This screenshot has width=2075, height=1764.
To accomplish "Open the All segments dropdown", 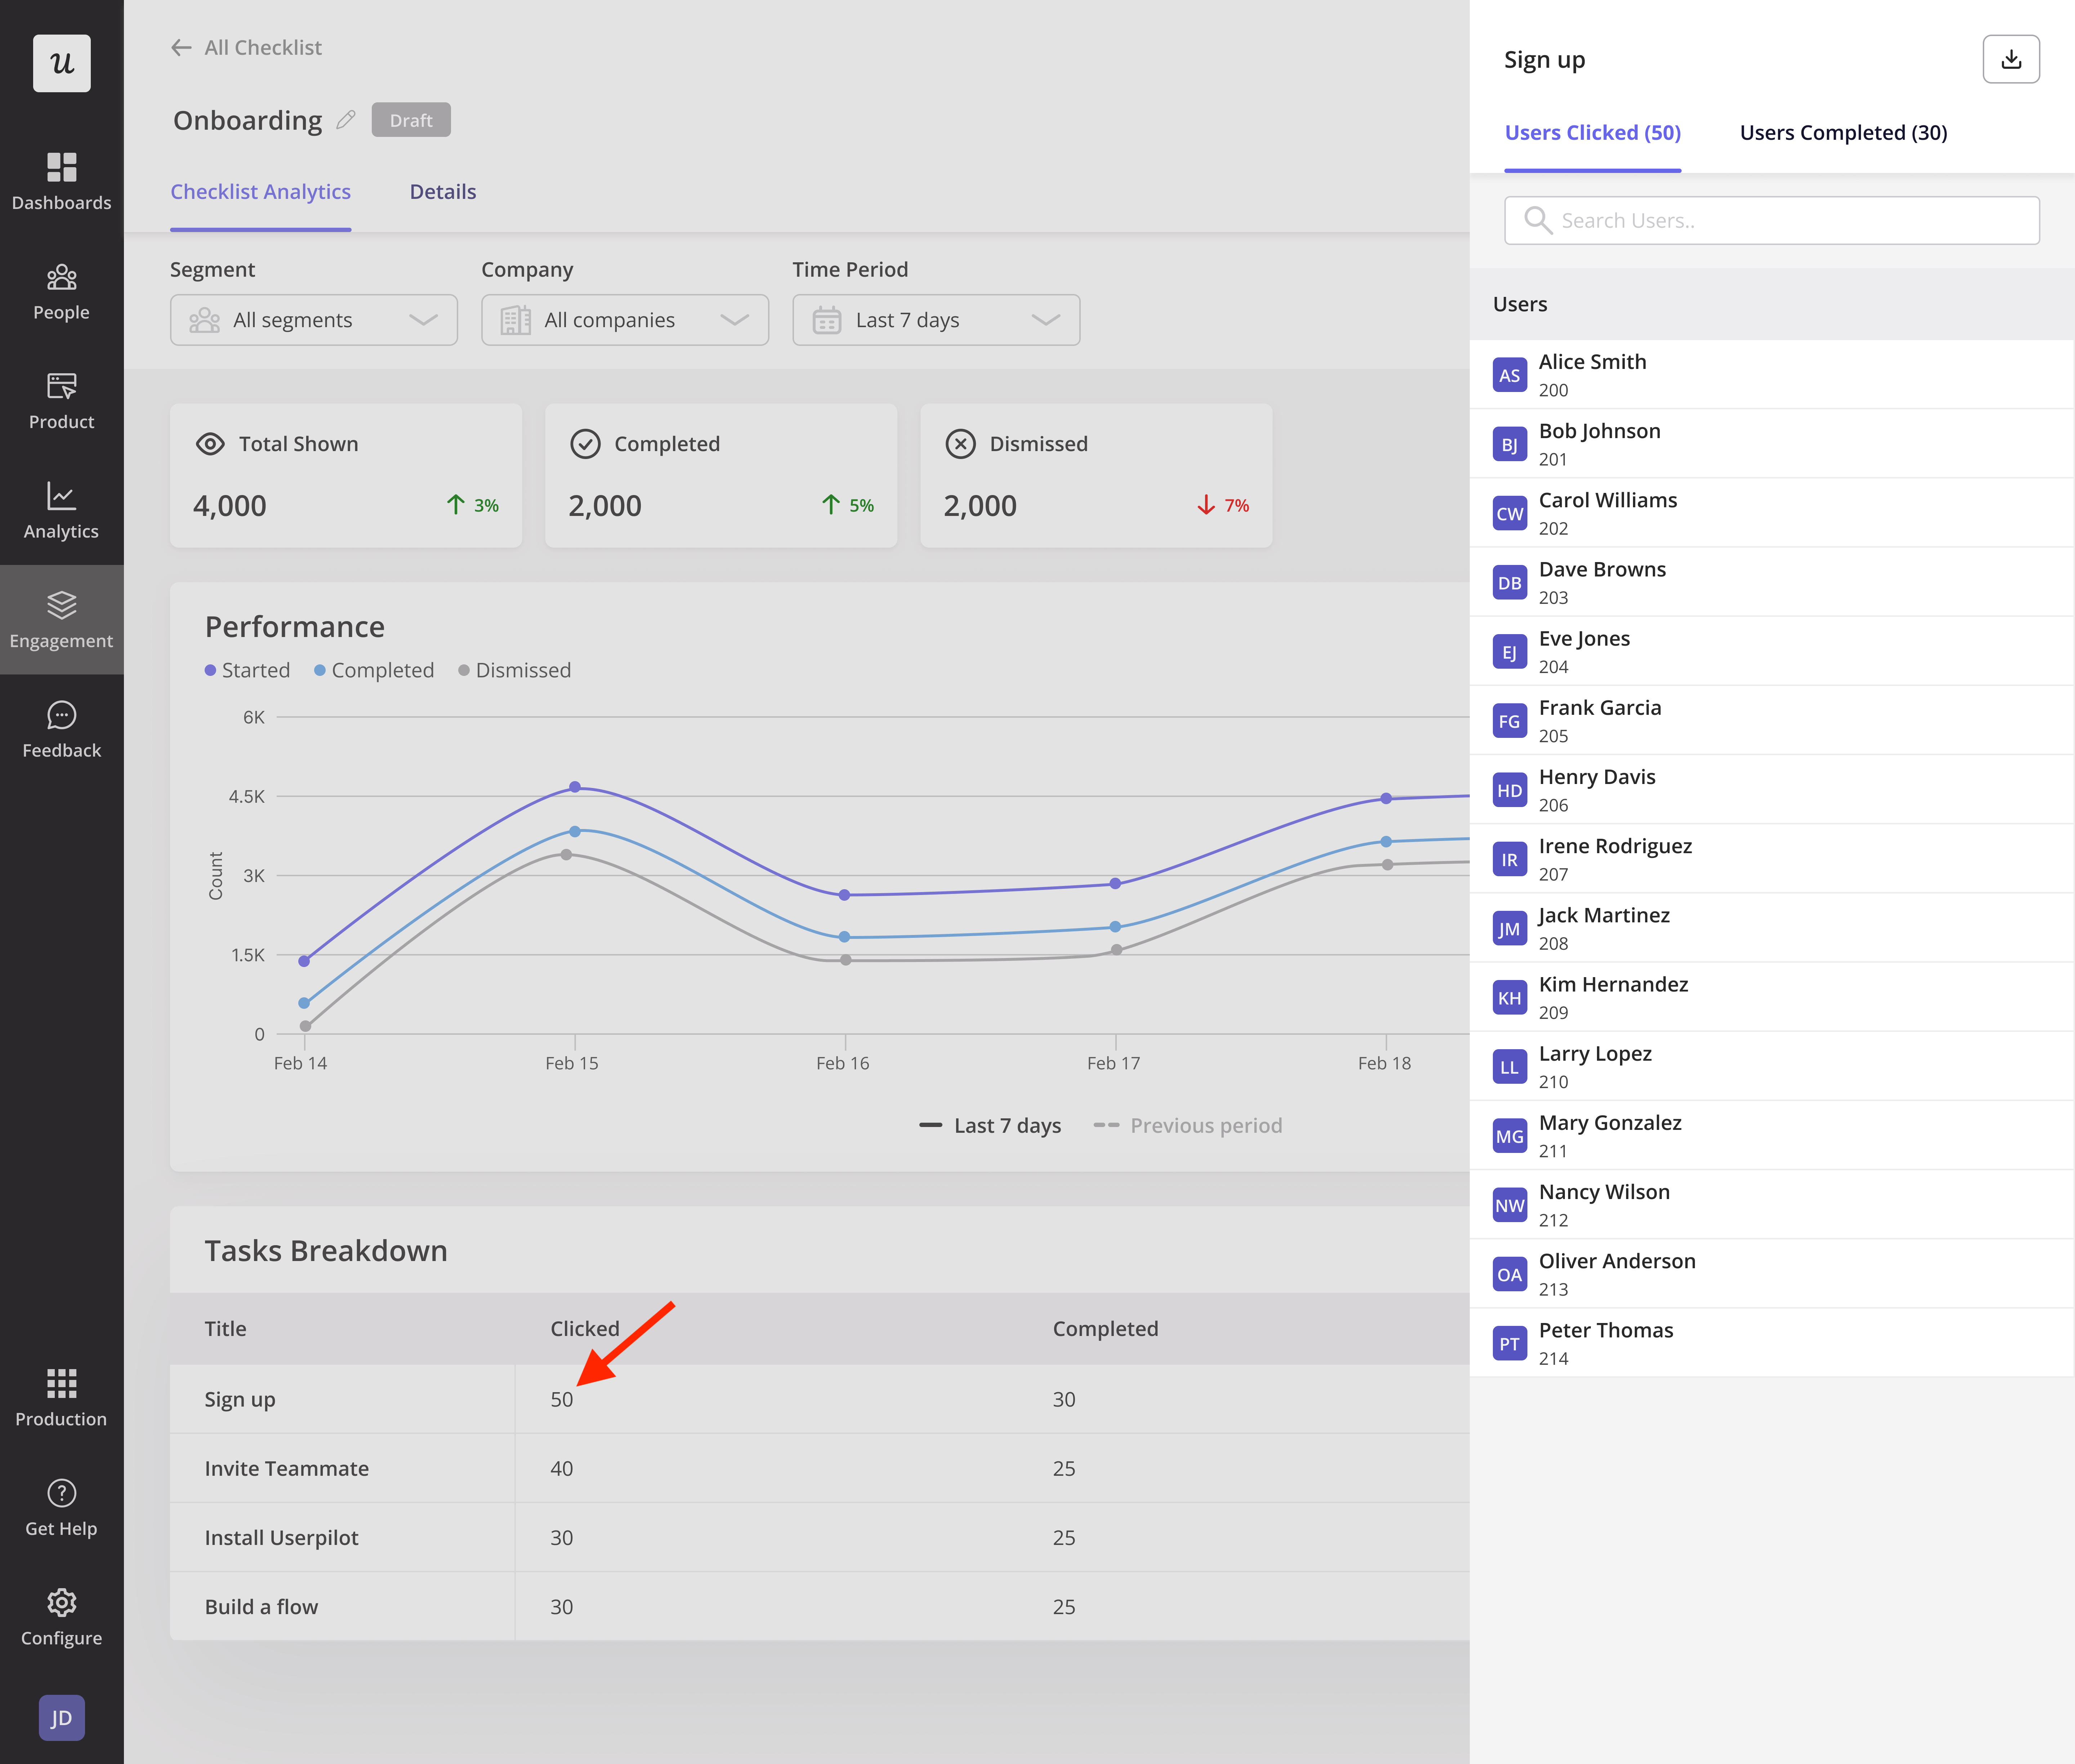I will (314, 320).
